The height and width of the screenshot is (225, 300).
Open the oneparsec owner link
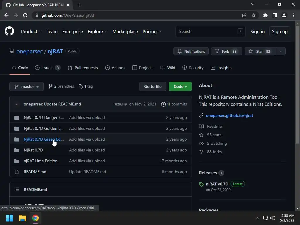pos(30,51)
